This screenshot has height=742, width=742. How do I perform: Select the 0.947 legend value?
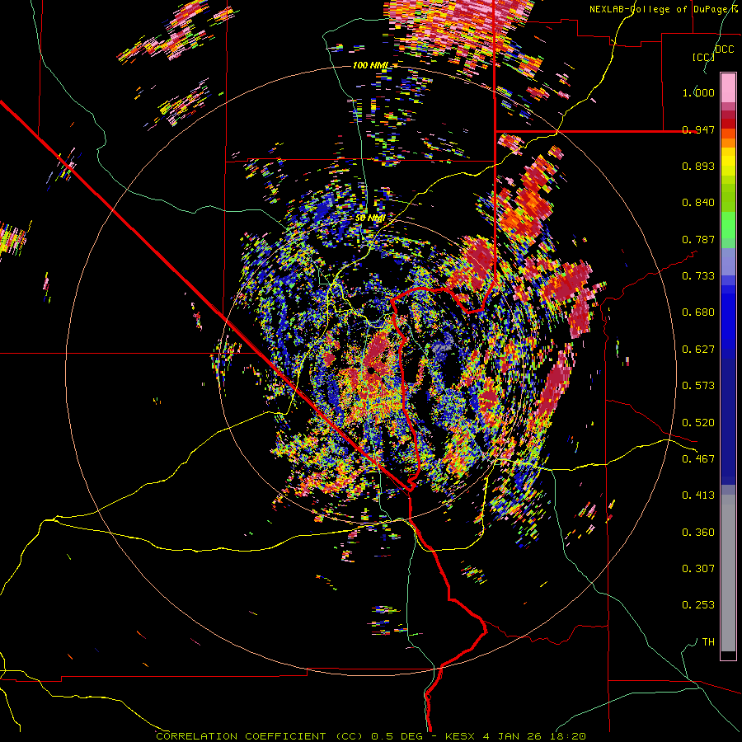(x=698, y=129)
